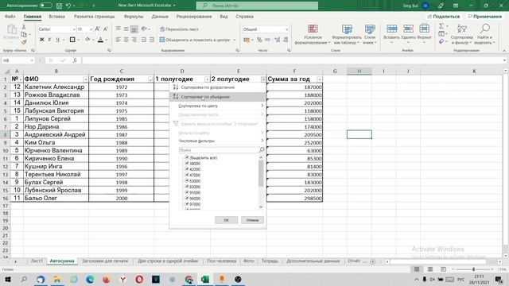Open the Общий number format dropdown
The image size is (509, 286).
[x=286, y=29]
